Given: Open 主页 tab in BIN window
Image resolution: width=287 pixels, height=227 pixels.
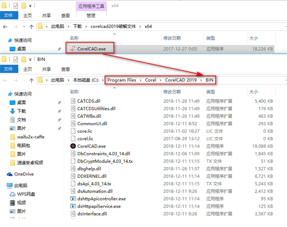Looking at the screenshot, I should click(27, 69).
